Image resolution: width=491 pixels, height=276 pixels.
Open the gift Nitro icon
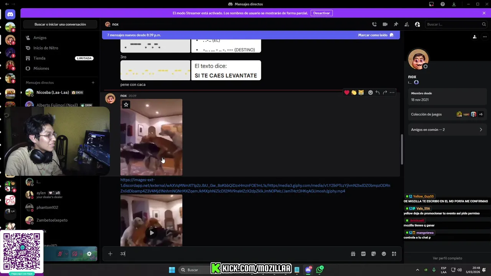tap(353, 254)
